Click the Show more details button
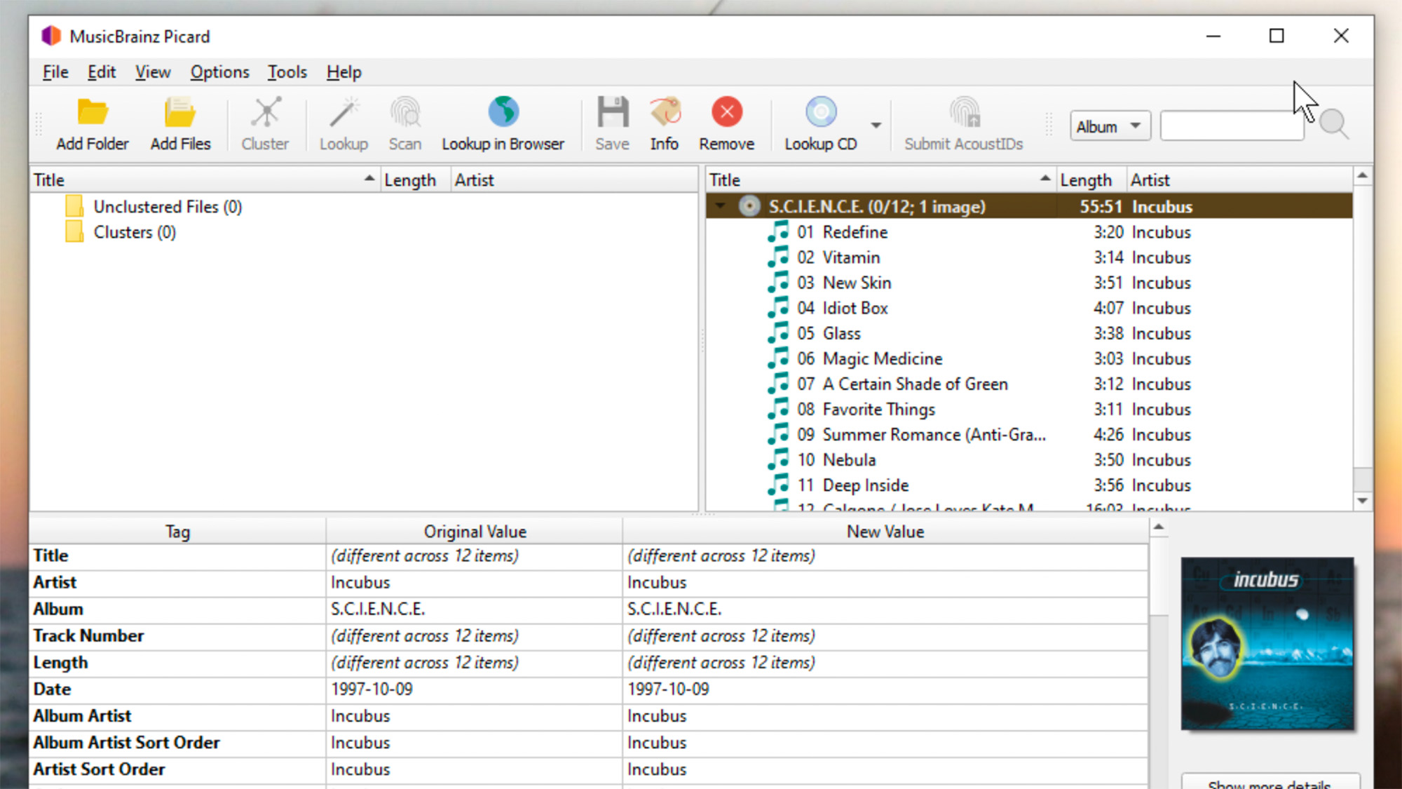The width and height of the screenshot is (1402, 789). (1269, 783)
